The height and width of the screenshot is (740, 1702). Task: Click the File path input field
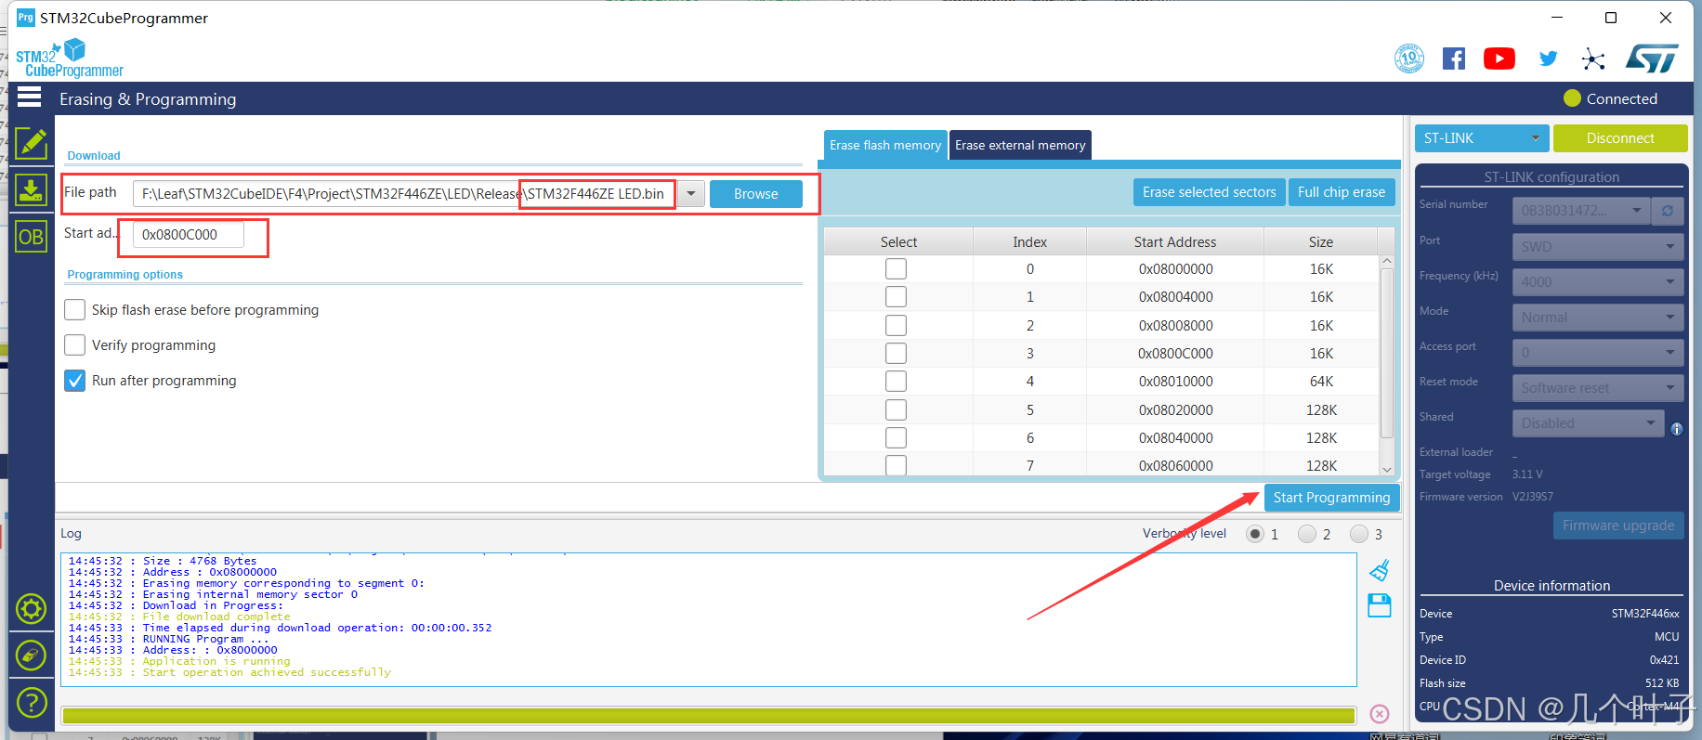pos(405,193)
